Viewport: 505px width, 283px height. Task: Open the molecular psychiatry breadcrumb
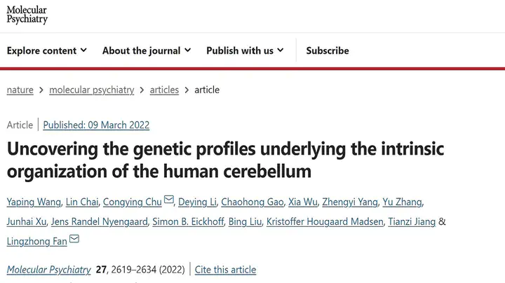click(x=91, y=90)
